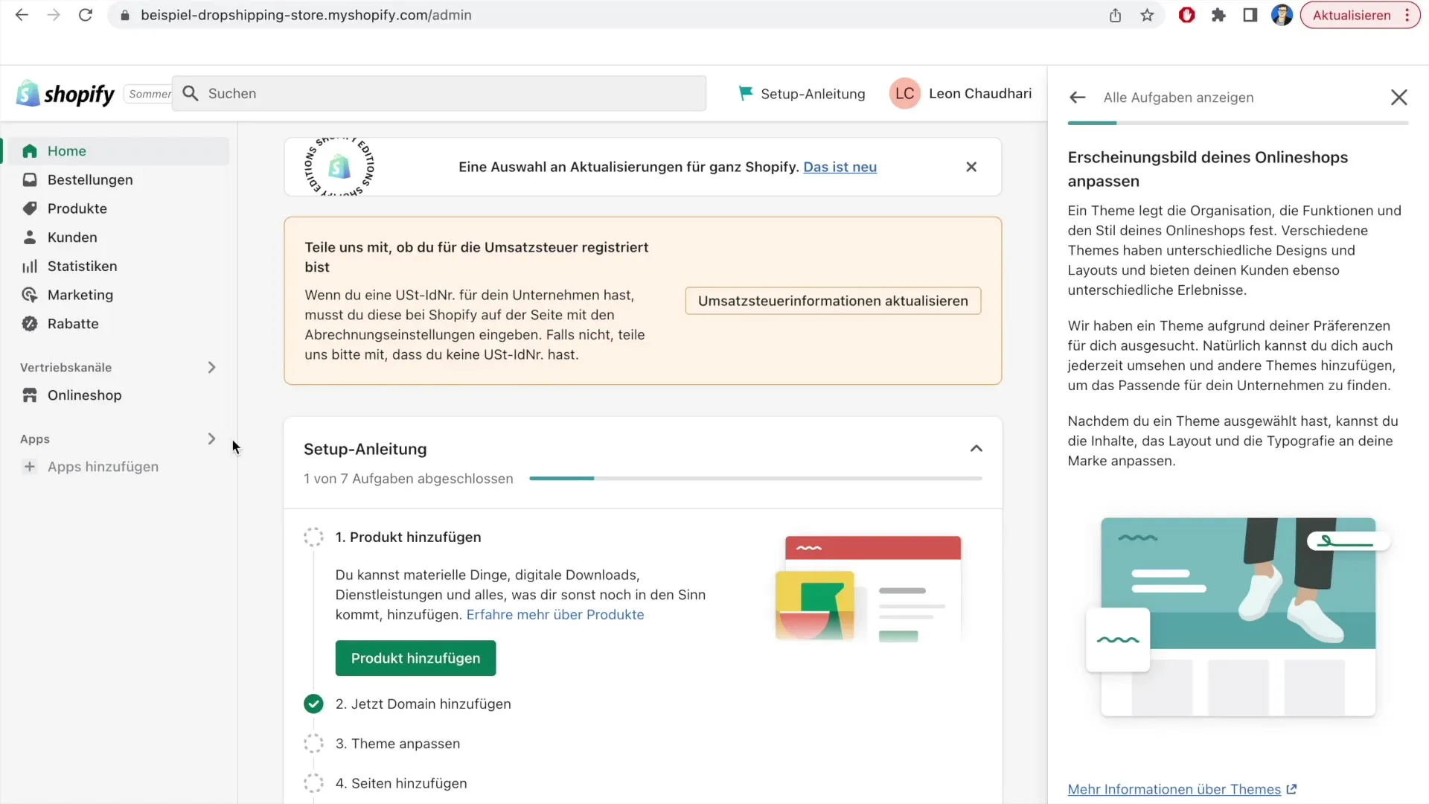Collapse the Setup-Anleitung section
The image size is (1429, 804).
click(976, 449)
